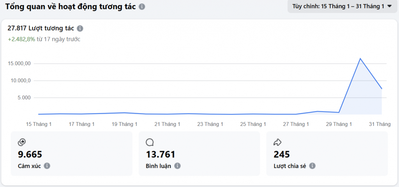Image resolution: width=399 pixels, height=187 pixels.
Task: Click the share arrow icon above 245
Action: 277,142
